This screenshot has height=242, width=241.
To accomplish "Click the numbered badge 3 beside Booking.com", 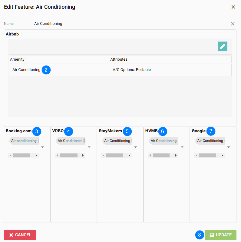I will (x=37, y=131).
